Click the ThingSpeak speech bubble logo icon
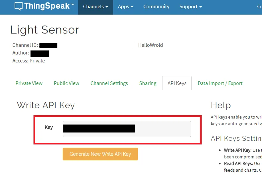262x175 pixels. (x=19, y=7)
